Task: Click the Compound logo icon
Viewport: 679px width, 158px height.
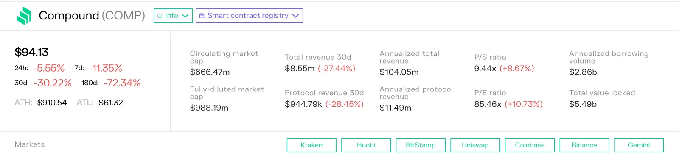Action: coord(24,16)
